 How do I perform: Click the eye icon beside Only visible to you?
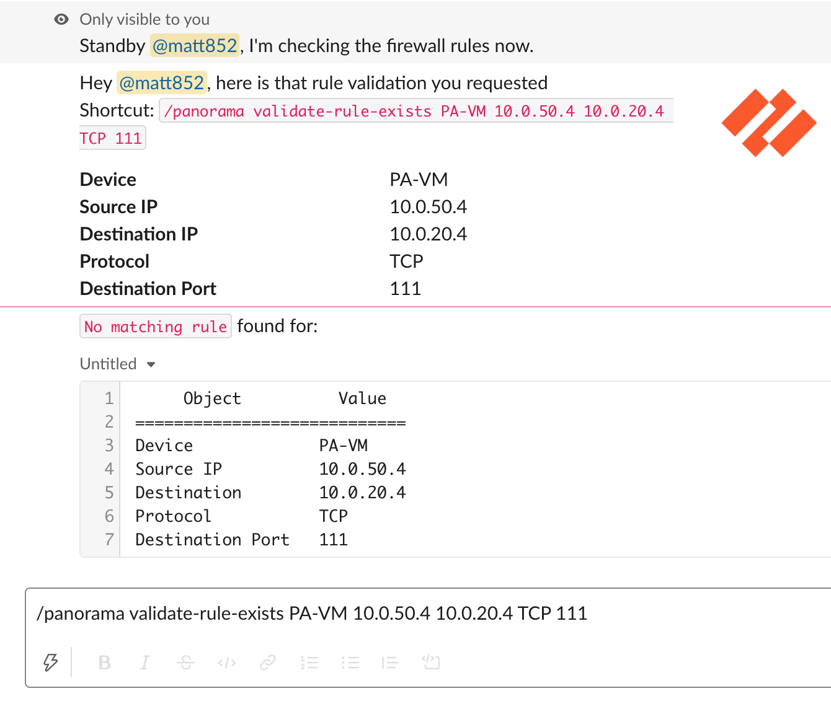[x=61, y=19]
